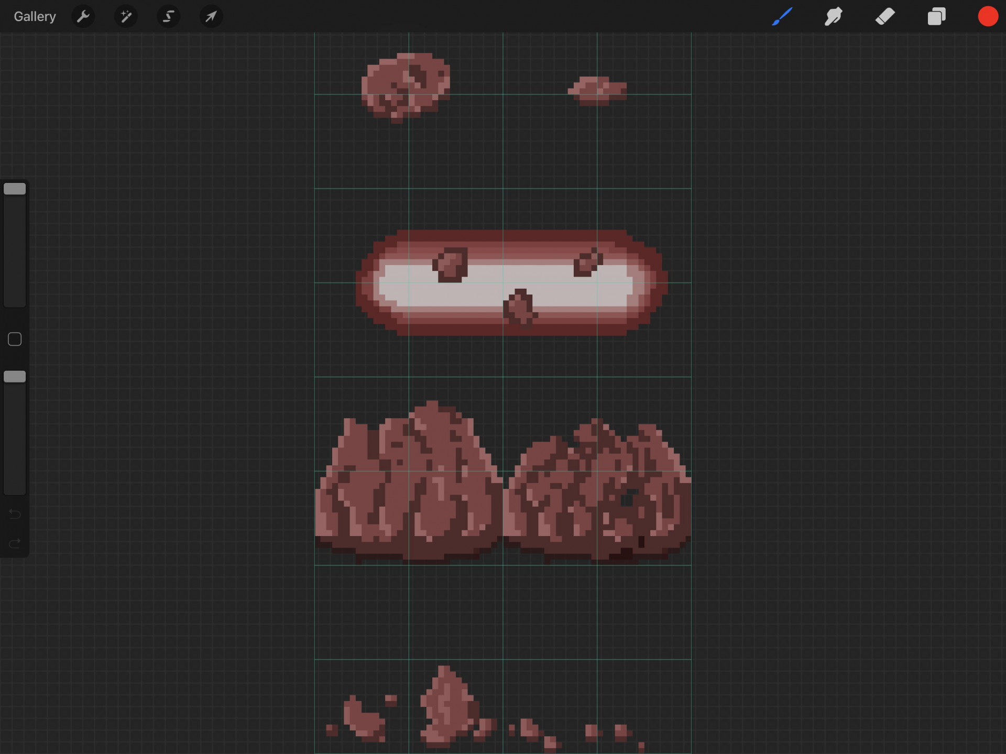The image size is (1006, 754).
Task: Click the brush size slider handle
Action: coord(15,189)
